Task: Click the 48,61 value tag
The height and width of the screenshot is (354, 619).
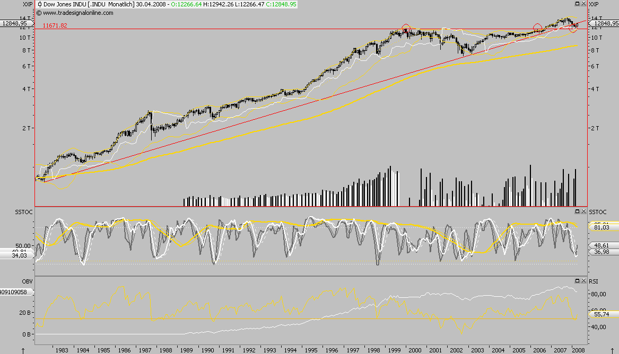Action: (x=604, y=245)
